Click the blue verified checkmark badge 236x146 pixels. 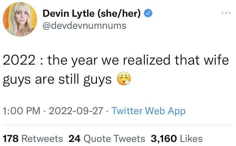(x=148, y=13)
